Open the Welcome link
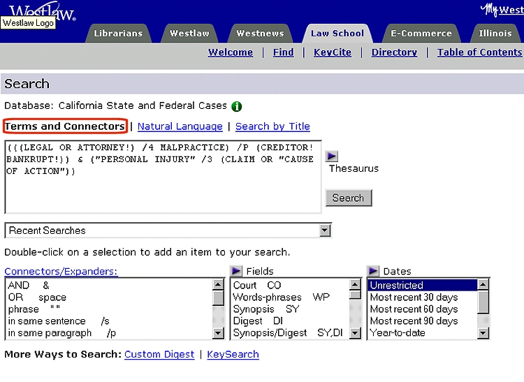Viewport: 524px width, 382px height. click(231, 52)
